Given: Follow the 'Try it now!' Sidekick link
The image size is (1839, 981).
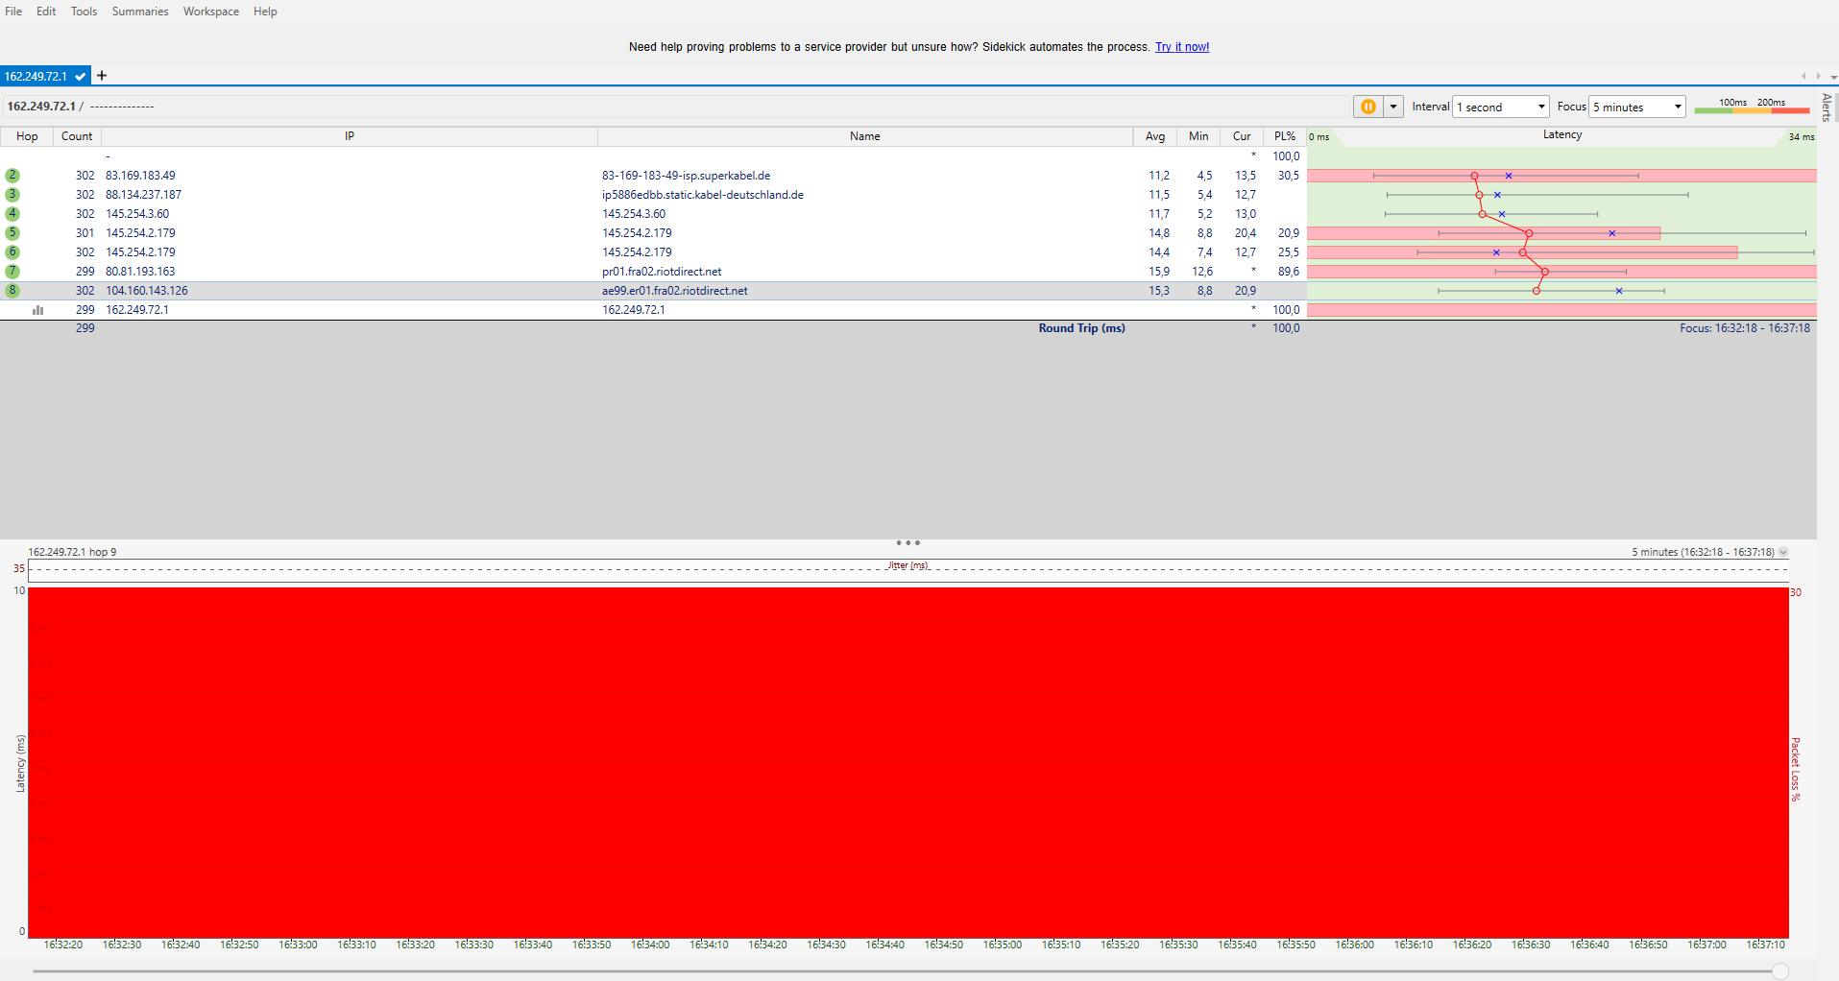Looking at the screenshot, I should click(1182, 47).
